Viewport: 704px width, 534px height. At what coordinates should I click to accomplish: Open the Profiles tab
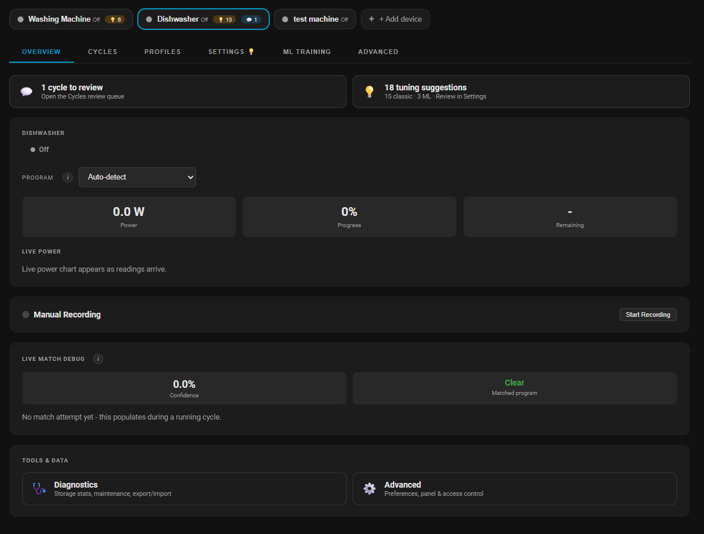click(163, 52)
